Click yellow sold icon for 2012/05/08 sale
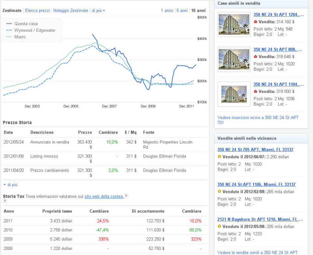 [x=219, y=226]
